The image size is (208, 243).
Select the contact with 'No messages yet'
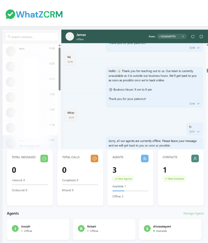pyautogui.click(x=31, y=143)
